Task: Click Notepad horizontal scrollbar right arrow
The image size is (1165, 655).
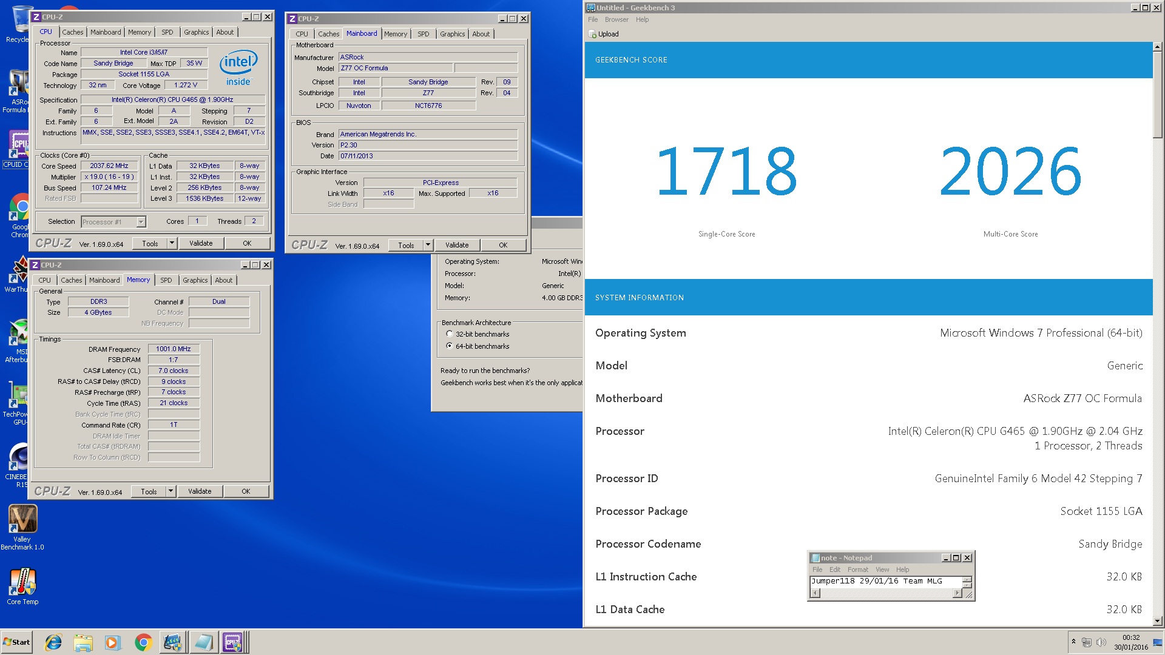Action: (957, 593)
